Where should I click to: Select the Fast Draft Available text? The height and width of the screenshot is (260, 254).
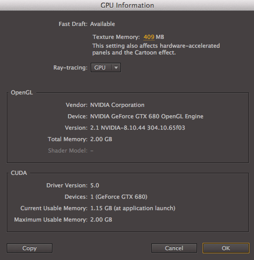coord(103,24)
